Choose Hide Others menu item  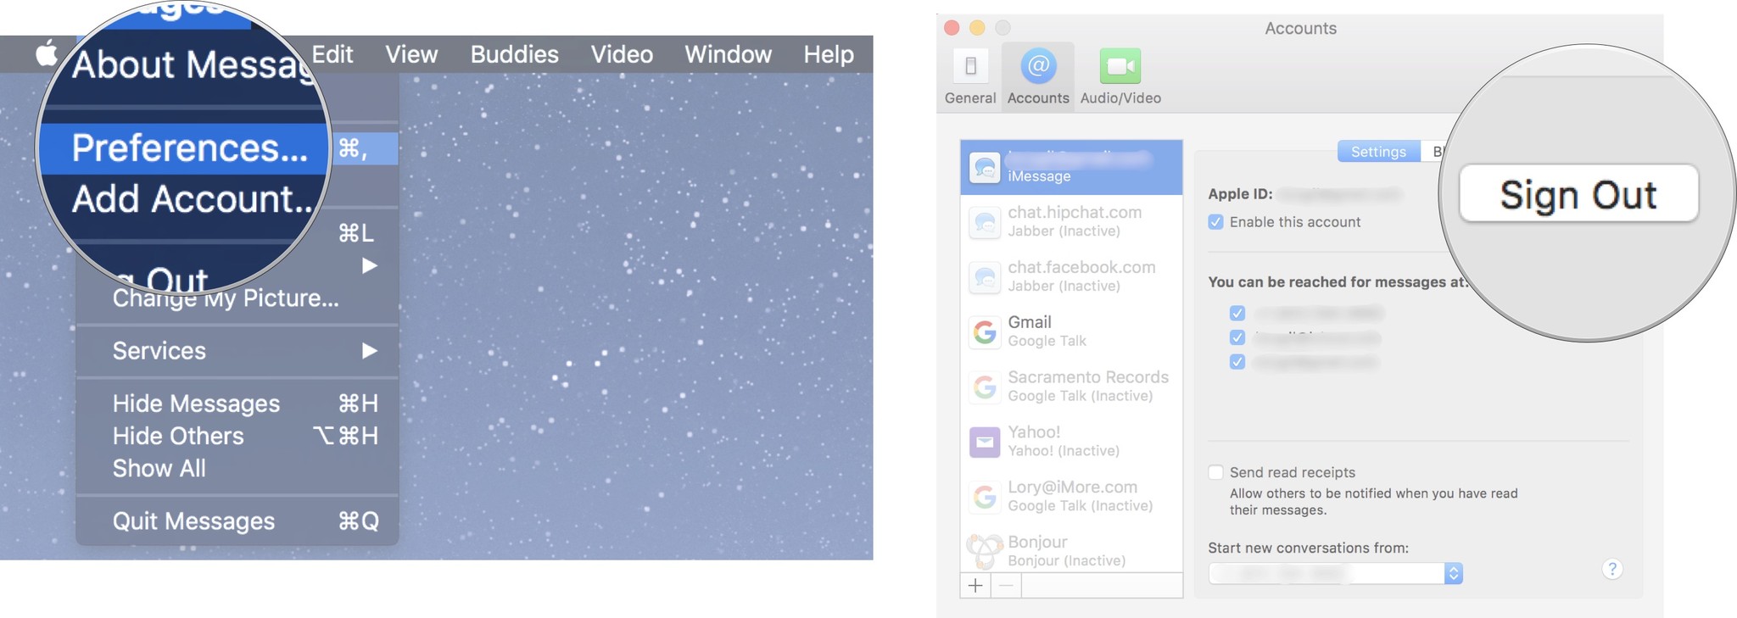click(x=237, y=436)
